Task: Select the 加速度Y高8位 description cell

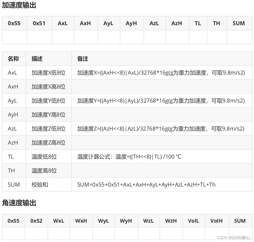Action: (x=49, y=115)
